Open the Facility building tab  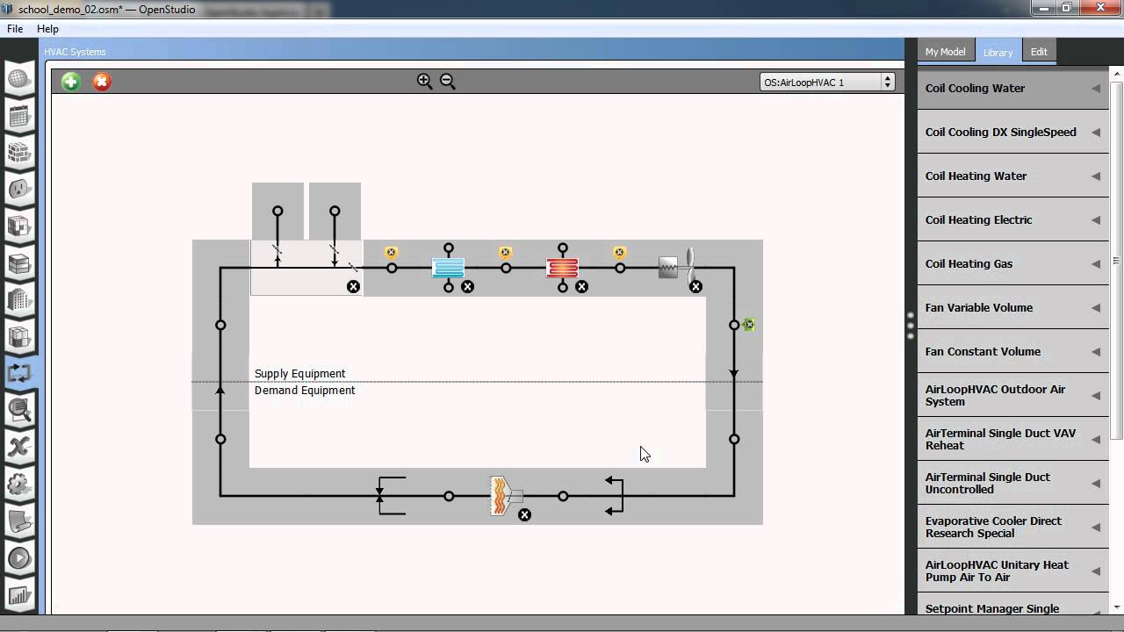[19, 301]
